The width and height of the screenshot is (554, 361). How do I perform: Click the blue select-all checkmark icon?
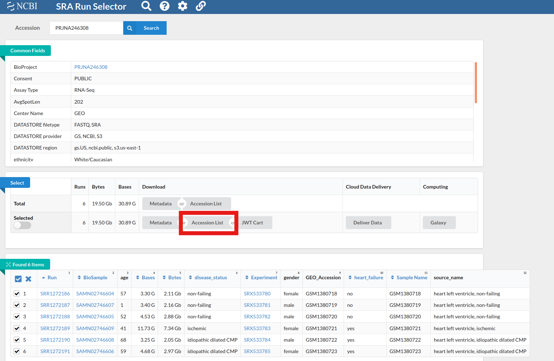point(18,279)
